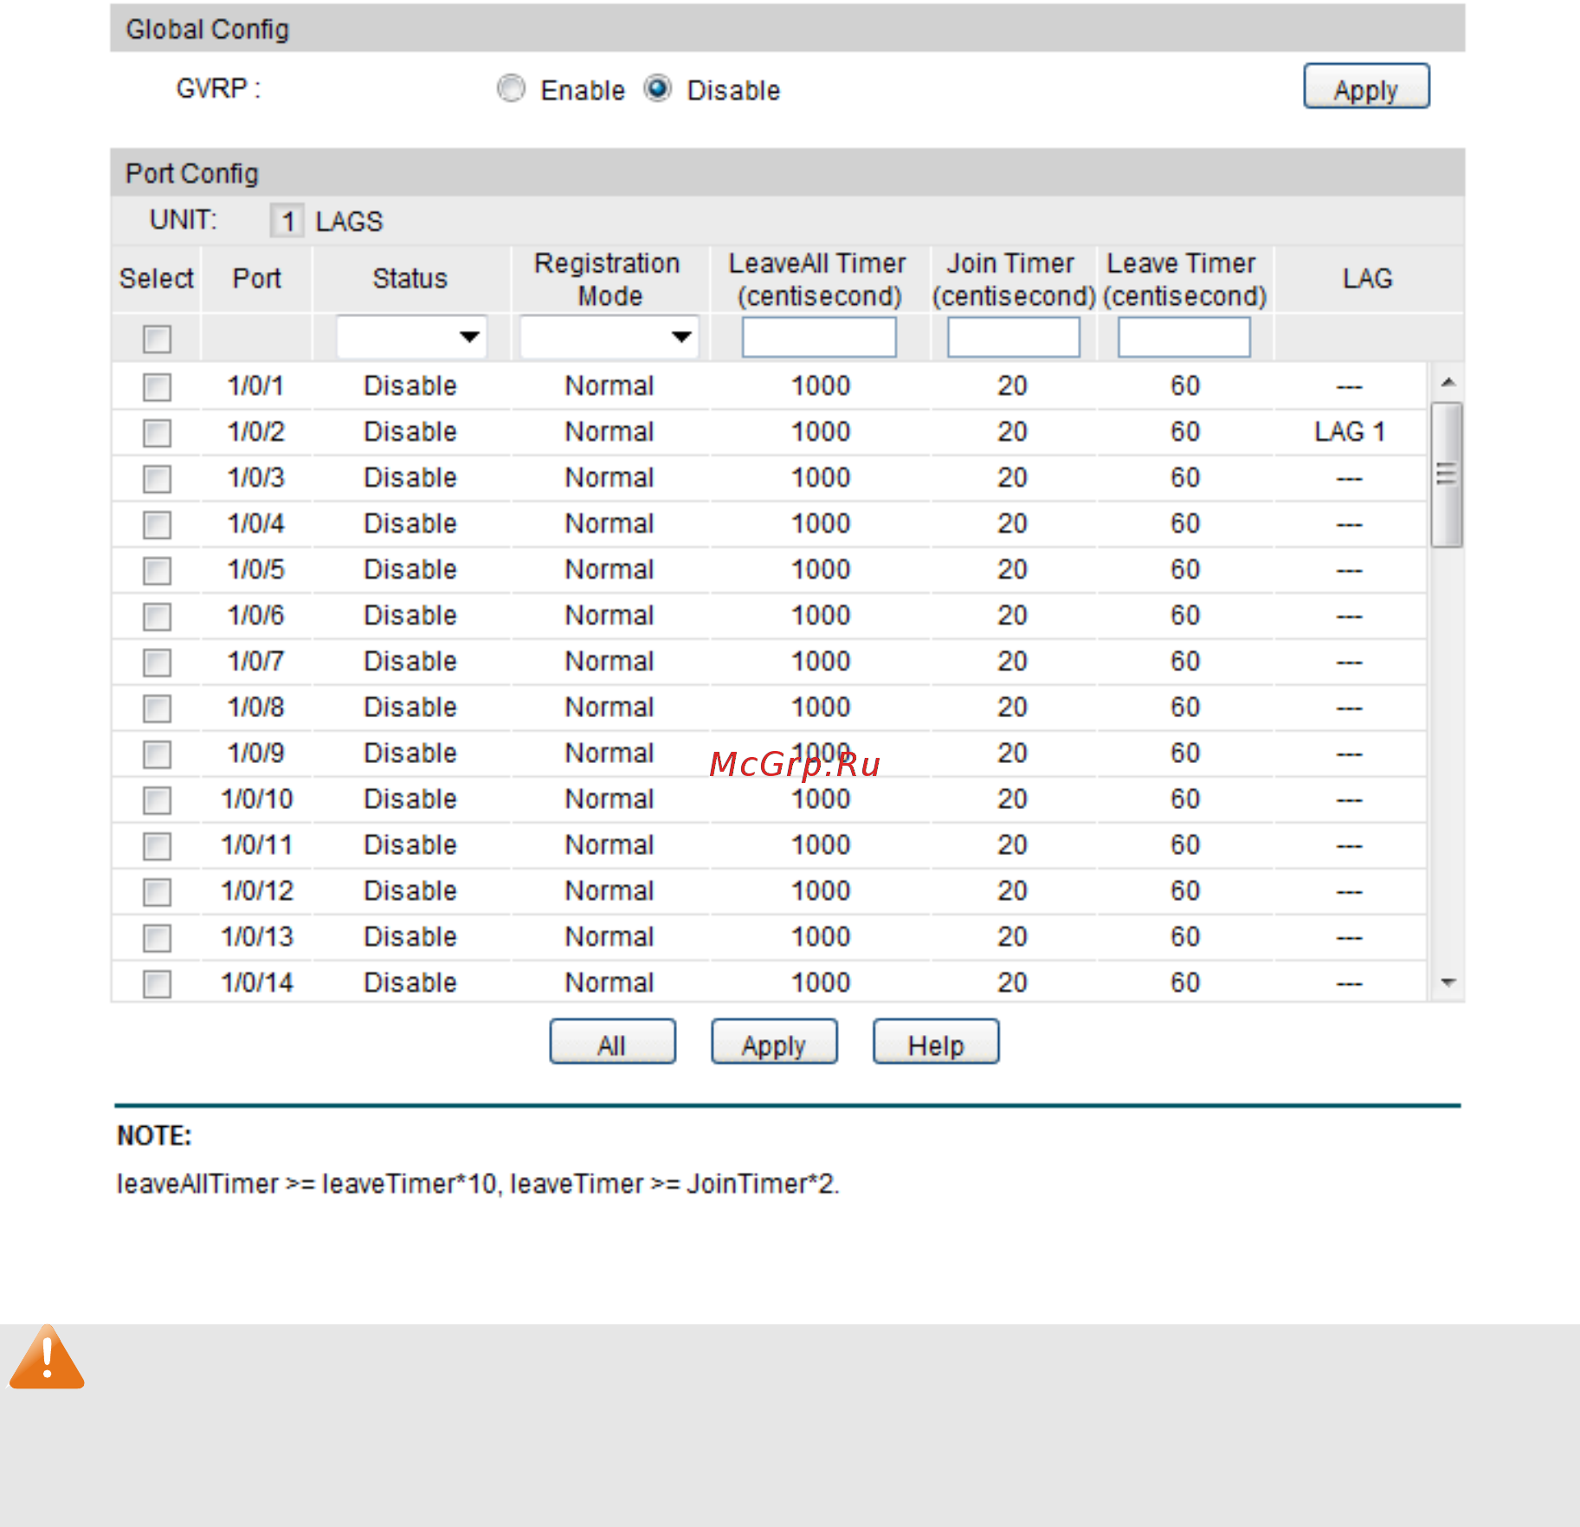Check the box for port 1/0/12

click(157, 891)
